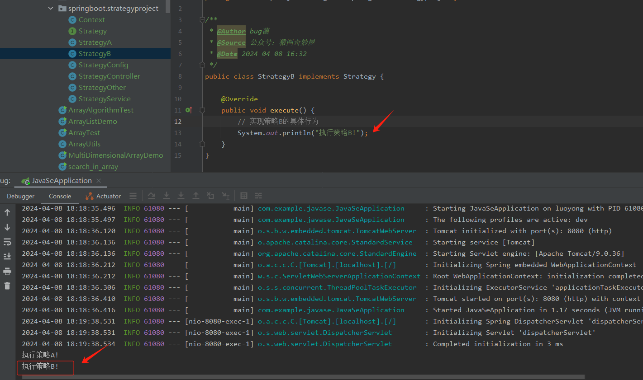Image resolution: width=643 pixels, height=380 pixels.
Task: Click the Step Out icon in debug toolbar
Action: [x=196, y=196]
